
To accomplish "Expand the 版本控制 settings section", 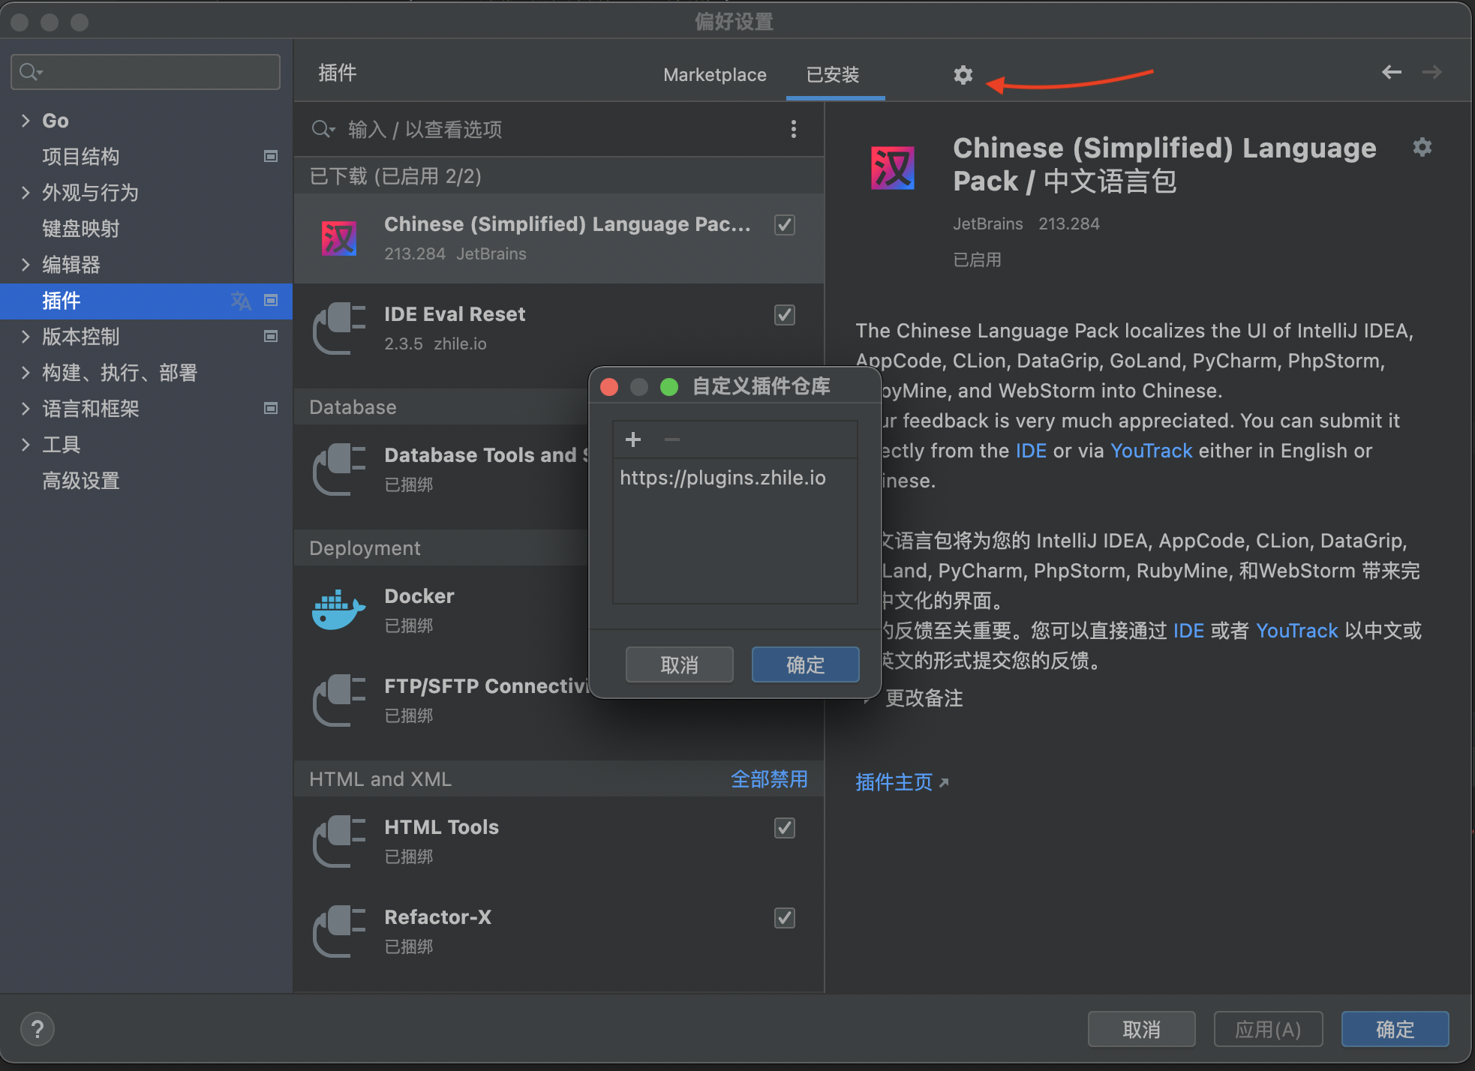I will [x=26, y=337].
